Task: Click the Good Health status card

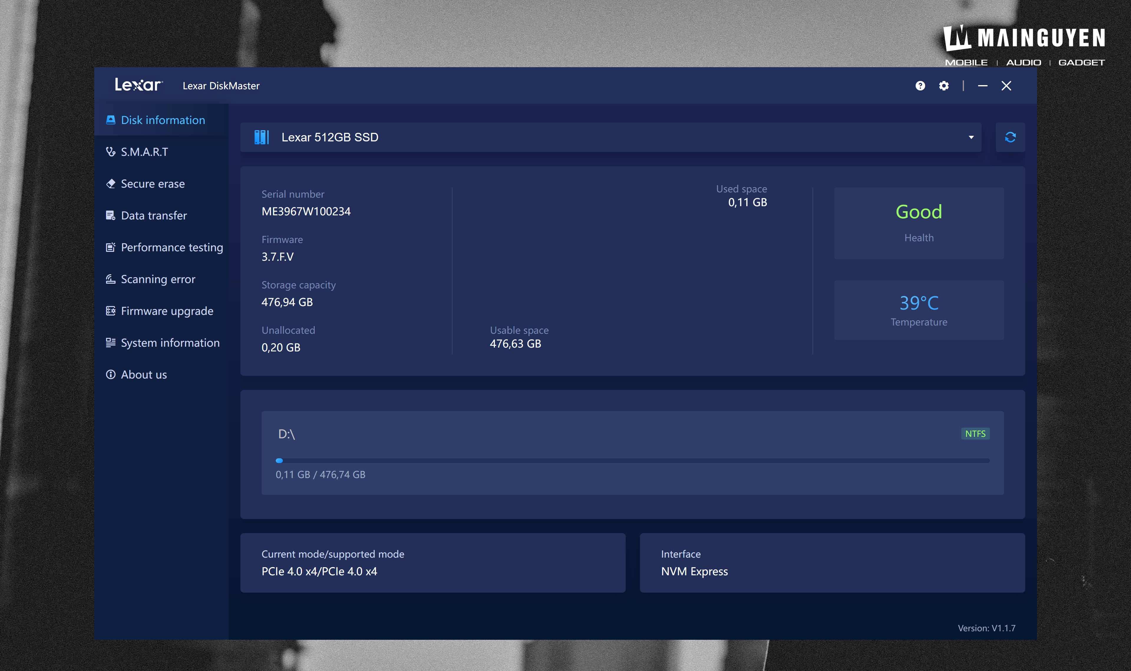Action: (919, 223)
